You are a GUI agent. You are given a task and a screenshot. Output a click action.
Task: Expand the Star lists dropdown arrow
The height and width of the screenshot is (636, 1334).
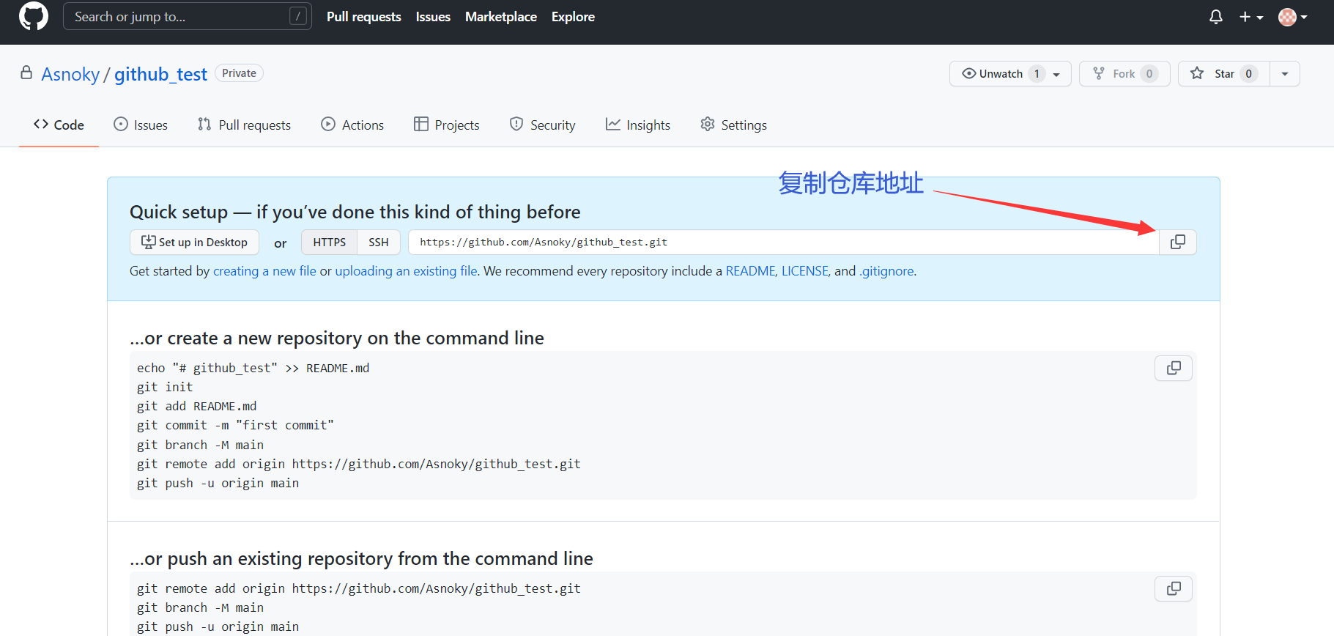1284,73
